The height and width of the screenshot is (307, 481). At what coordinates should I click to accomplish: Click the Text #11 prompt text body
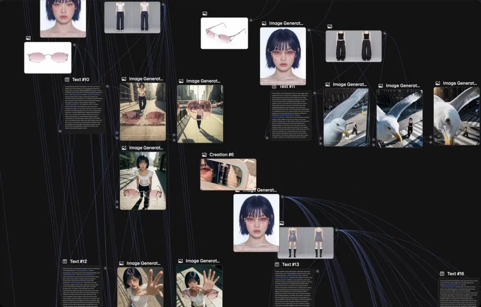click(291, 115)
